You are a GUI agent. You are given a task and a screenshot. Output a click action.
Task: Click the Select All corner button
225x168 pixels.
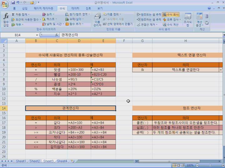[x=3, y=41]
